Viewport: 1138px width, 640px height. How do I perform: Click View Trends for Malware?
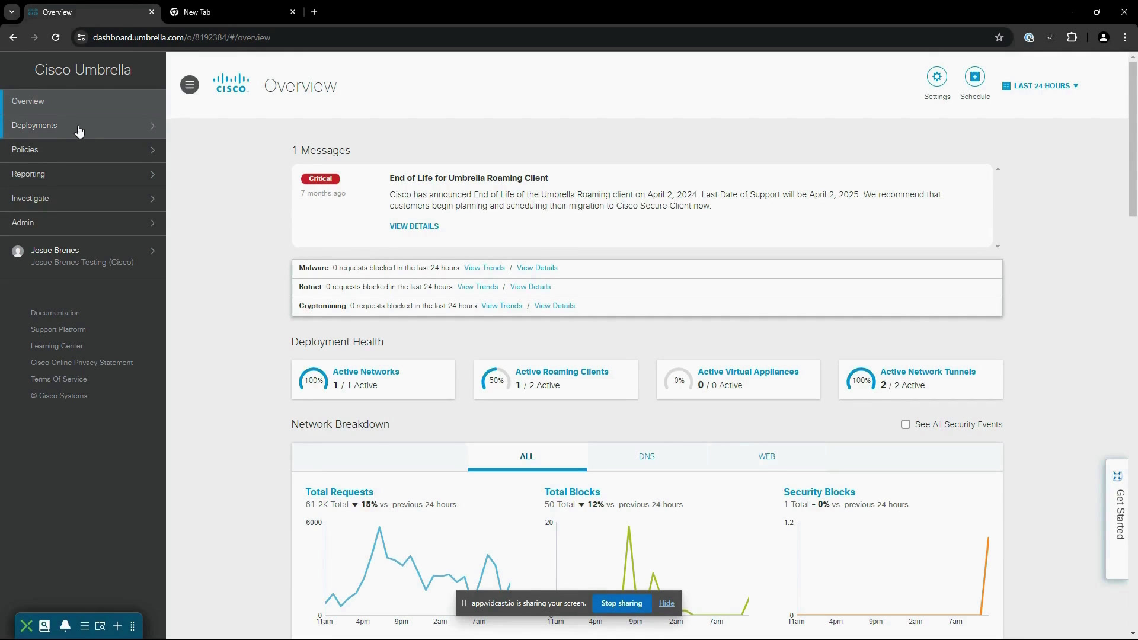tap(484, 268)
